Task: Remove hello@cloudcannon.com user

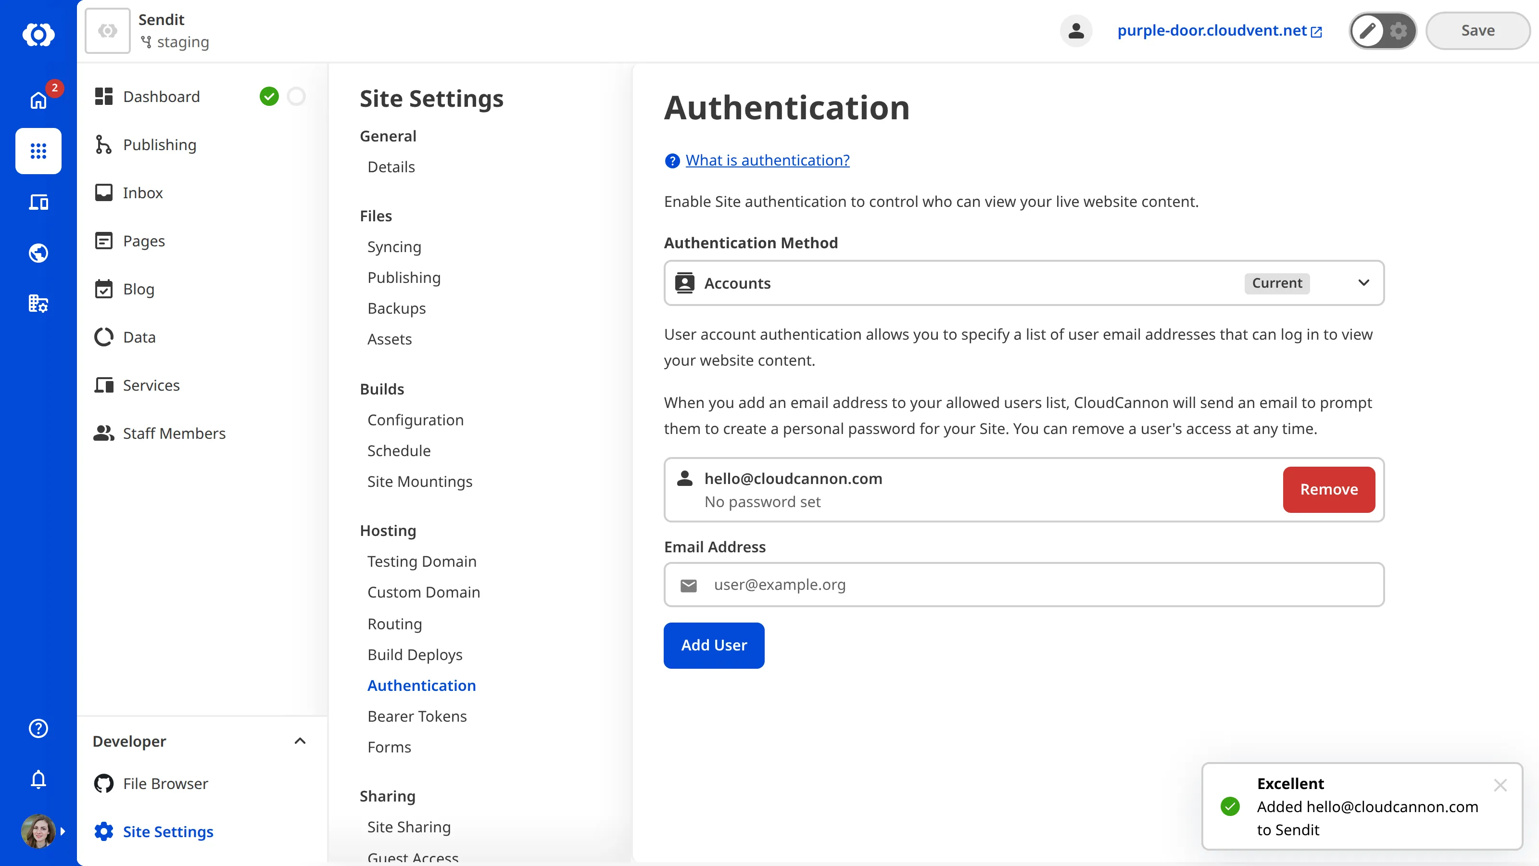Action: tap(1329, 489)
